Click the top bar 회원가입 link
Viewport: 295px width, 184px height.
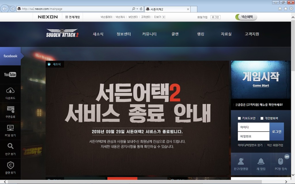coord(202,17)
